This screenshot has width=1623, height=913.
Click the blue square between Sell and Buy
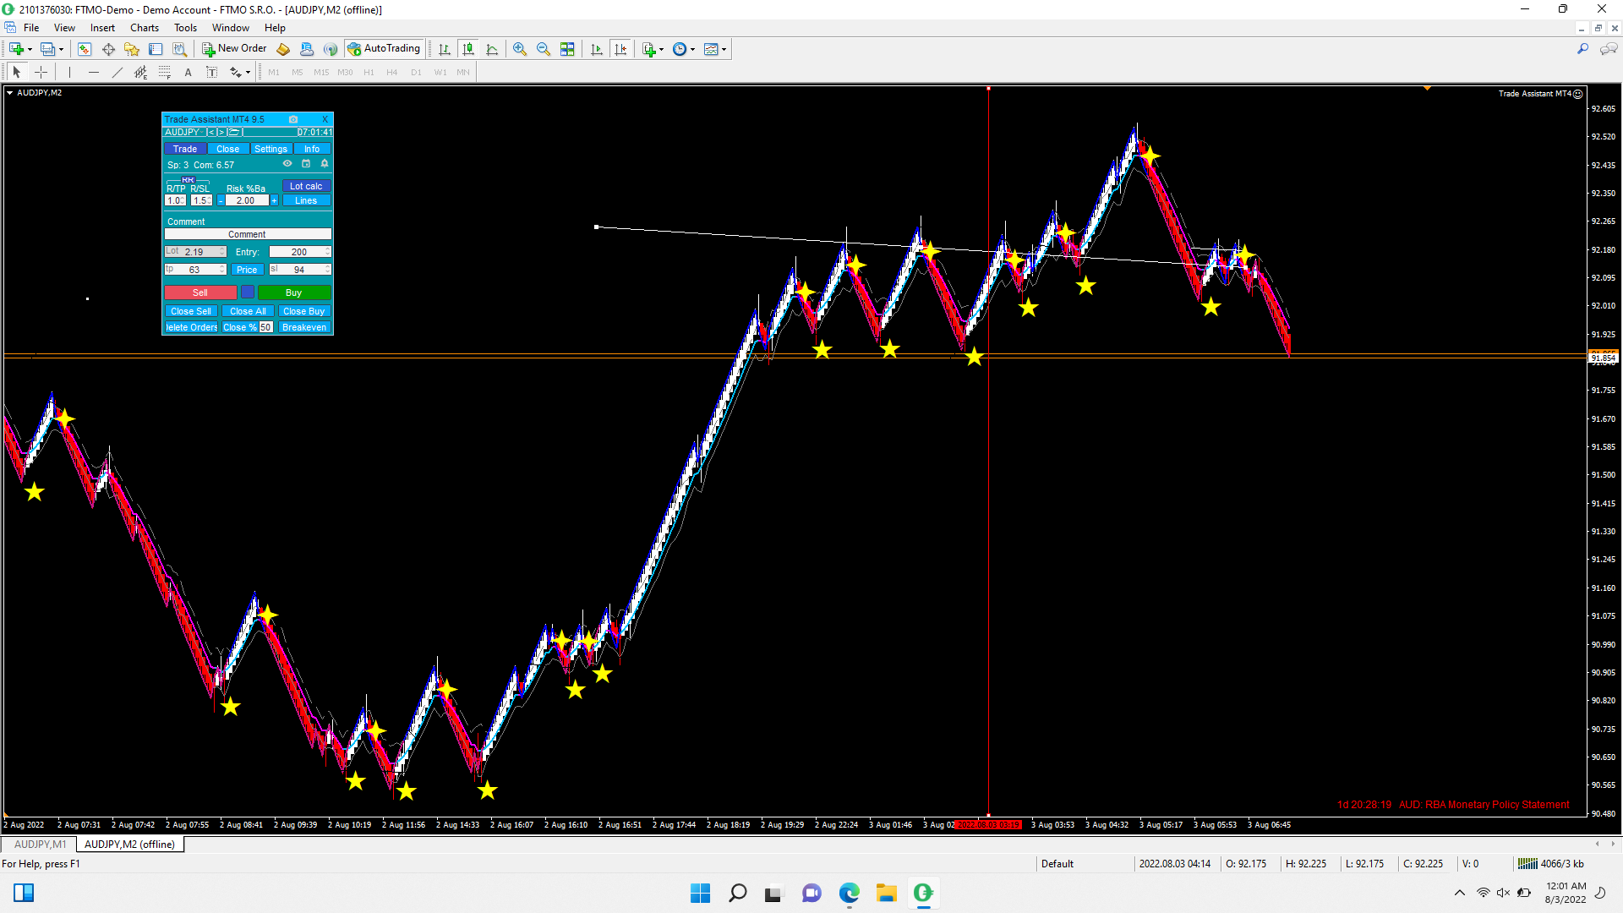248,292
